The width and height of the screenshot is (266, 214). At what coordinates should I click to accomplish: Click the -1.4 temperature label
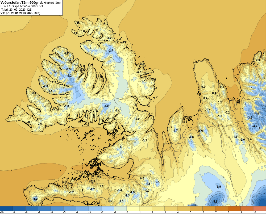[120, 190]
